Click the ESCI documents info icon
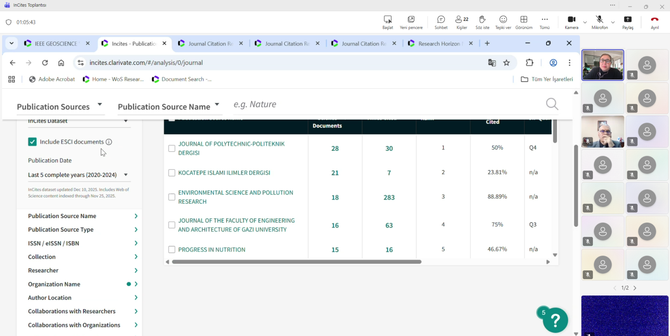 click(x=109, y=142)
